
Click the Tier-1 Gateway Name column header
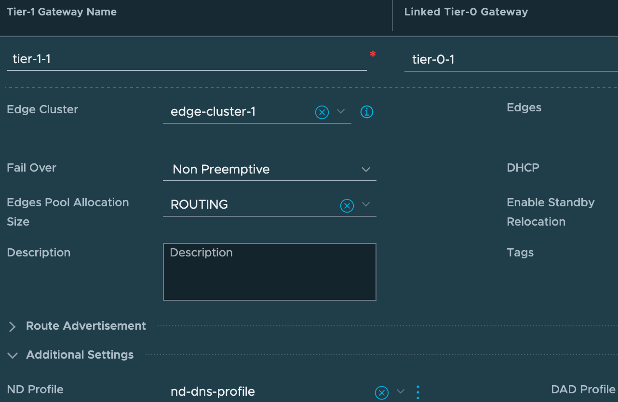tap(62, 12)
